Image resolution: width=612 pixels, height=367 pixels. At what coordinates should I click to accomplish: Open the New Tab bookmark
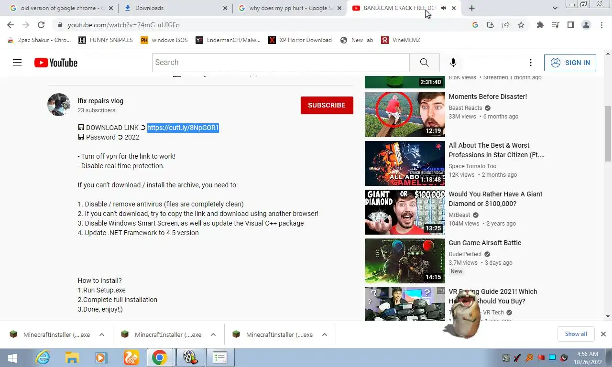(x=357, y=40)
